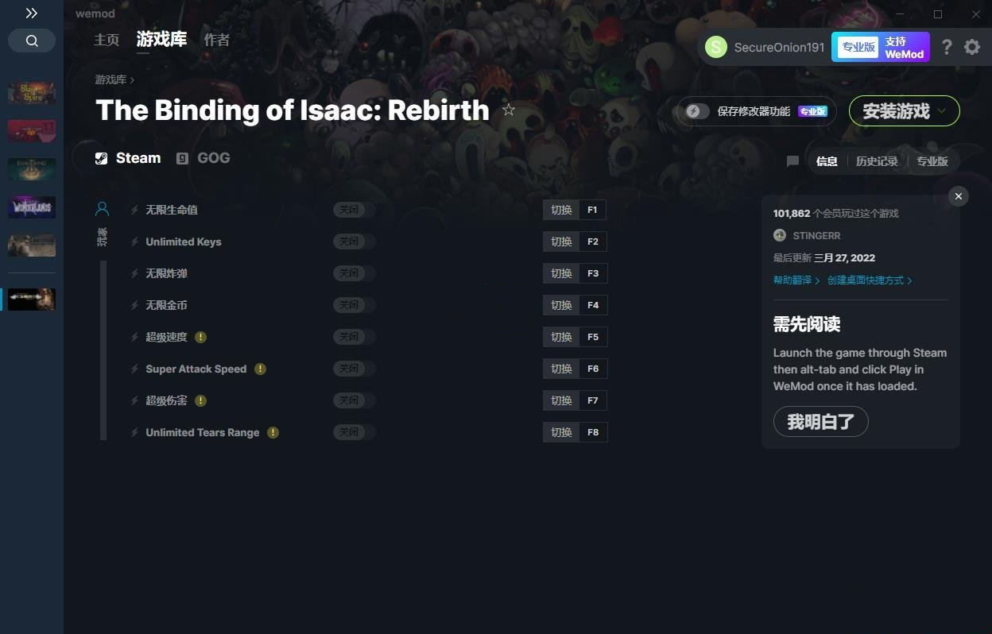The width and height of the screenshot is (992, 634).
Task: Click the F5 hotkey button for 超级速度
Action: pos(593,337)
